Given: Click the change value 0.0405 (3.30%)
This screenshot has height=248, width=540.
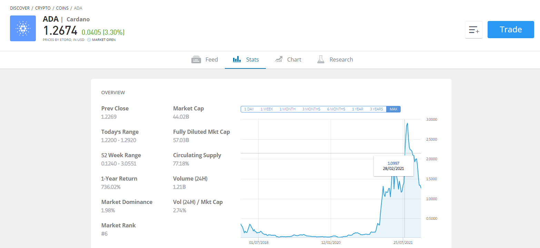Looking at the screenshot, I should [103, 32].
